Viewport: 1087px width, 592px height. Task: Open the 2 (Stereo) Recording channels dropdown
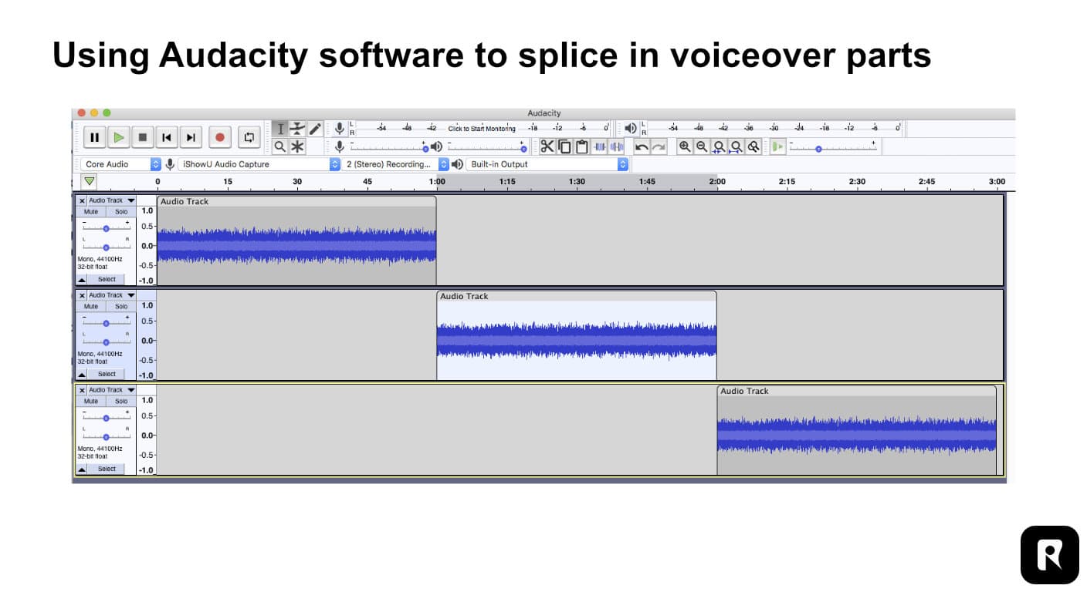click(396, 164)
